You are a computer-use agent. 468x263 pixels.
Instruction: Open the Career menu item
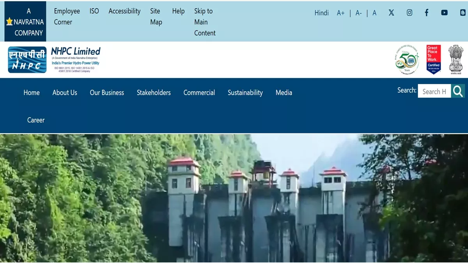(x=36, y=120)
